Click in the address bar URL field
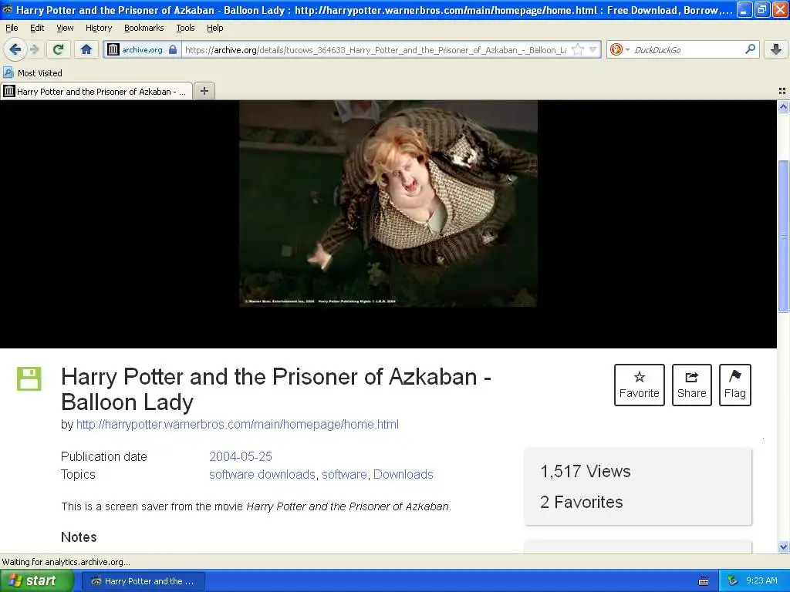The height and width of the screenshot is (592, 790). point(376,49)
